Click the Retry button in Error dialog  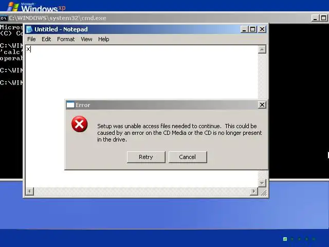[146, 157]
